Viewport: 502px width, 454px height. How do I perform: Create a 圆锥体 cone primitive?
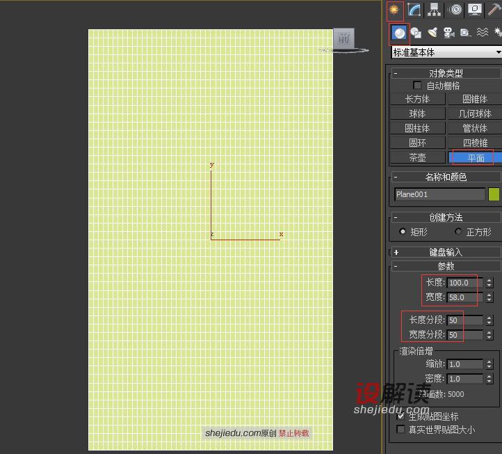point(475,99)
